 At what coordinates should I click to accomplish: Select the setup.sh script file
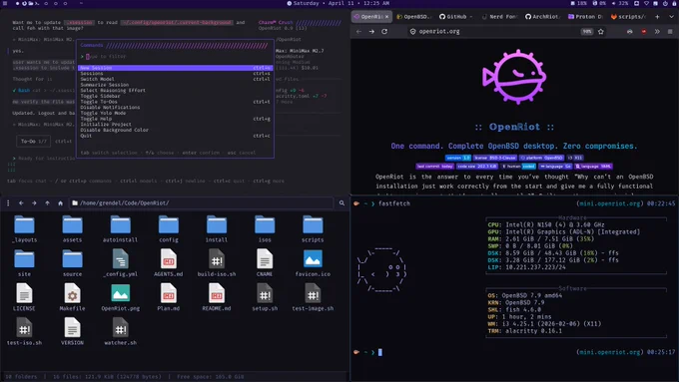[265, 297]
